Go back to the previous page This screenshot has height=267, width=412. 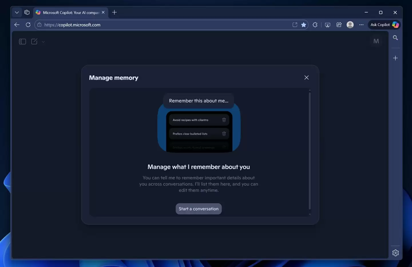click(x=17, y=25)
